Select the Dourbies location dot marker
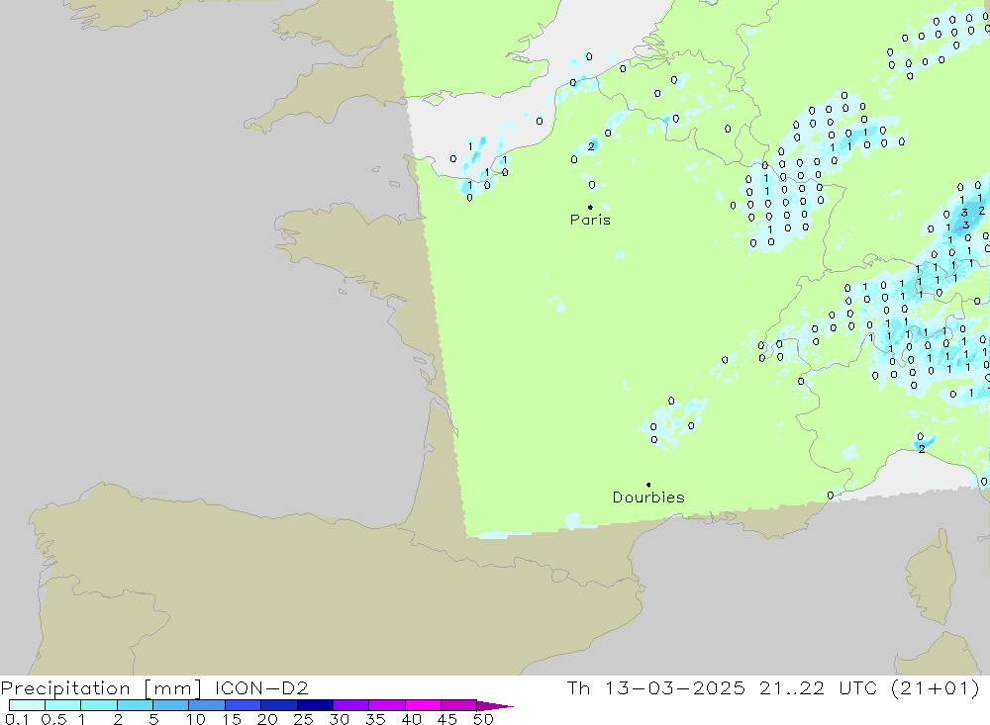990x725 pixels. click(x=648, y=485)
